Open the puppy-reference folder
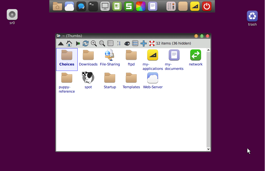265x171 pixels. pyautogui.click(x=67, y=83)
